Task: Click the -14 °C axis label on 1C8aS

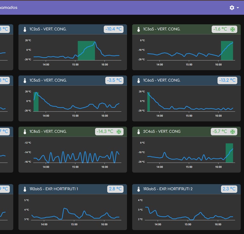Action: click(x=28, y=152)
